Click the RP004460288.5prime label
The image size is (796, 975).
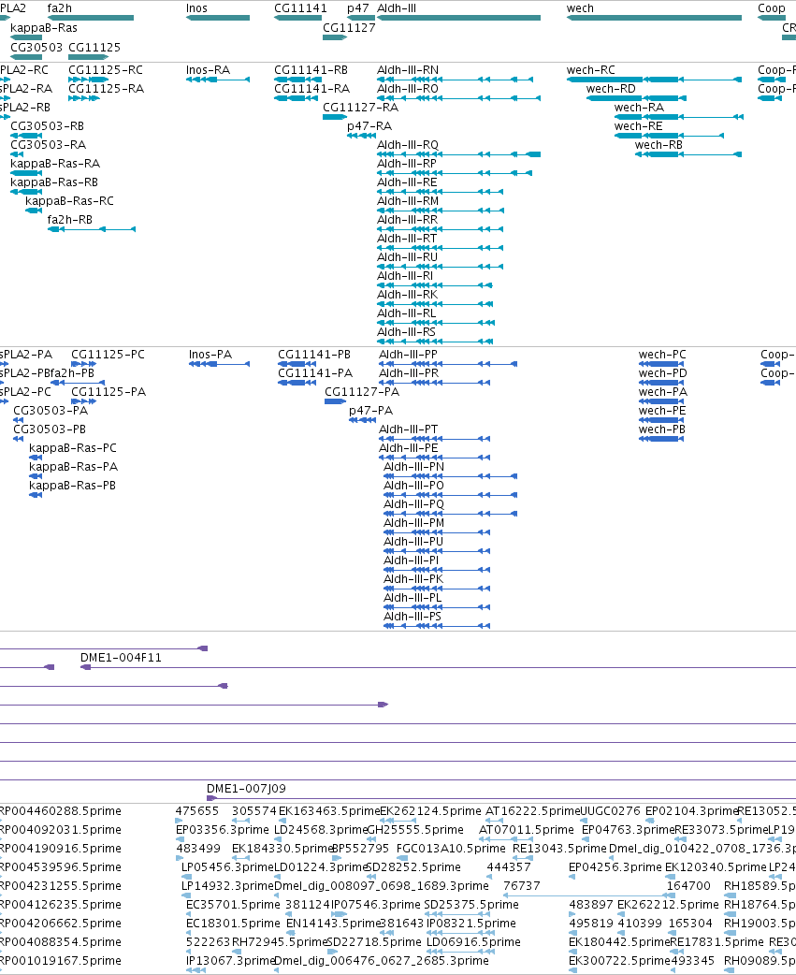point(60,811)
